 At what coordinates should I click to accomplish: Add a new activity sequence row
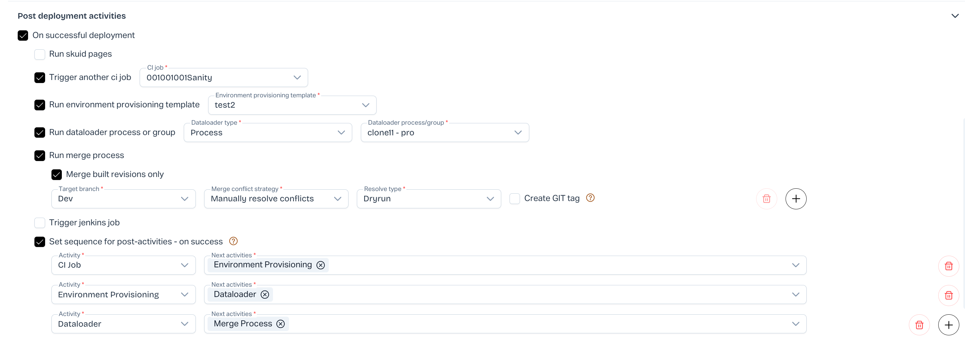pyautogui.click(x=948, y=325)
